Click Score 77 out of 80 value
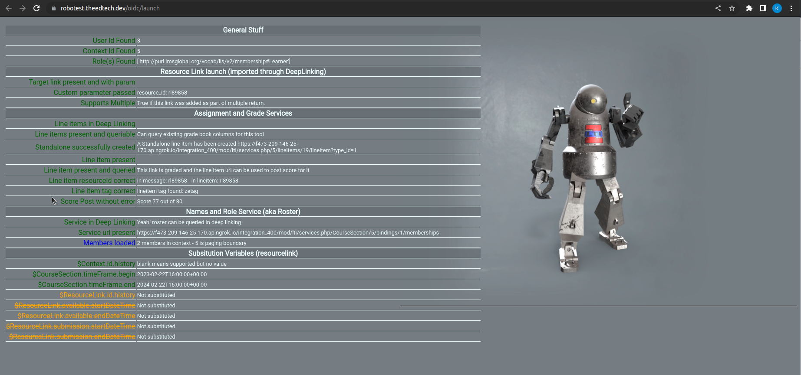Viewport: 801px width, 375px height. tap(160, 202)
